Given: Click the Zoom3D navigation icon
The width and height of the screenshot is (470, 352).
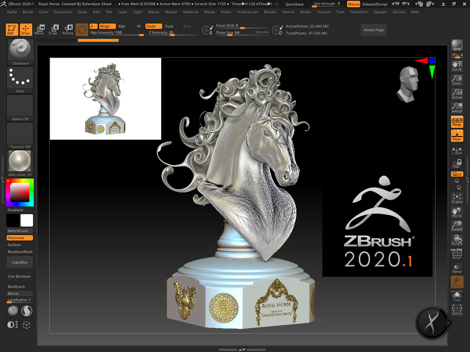Looking at the screenshot, I should 457,226.
